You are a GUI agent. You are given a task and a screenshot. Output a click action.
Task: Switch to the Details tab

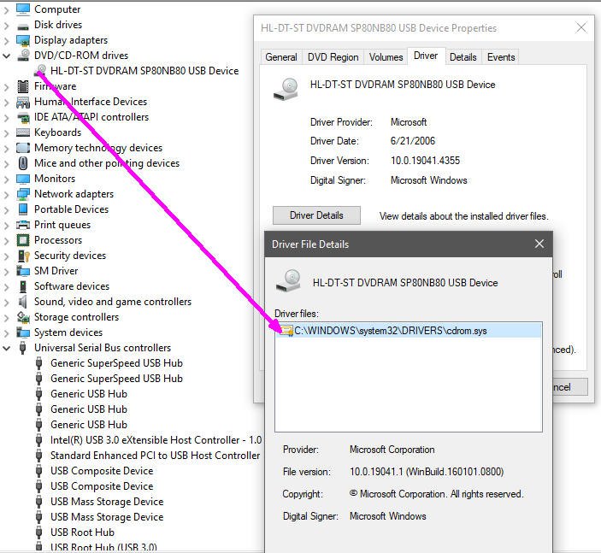click(x=463, y=57)
